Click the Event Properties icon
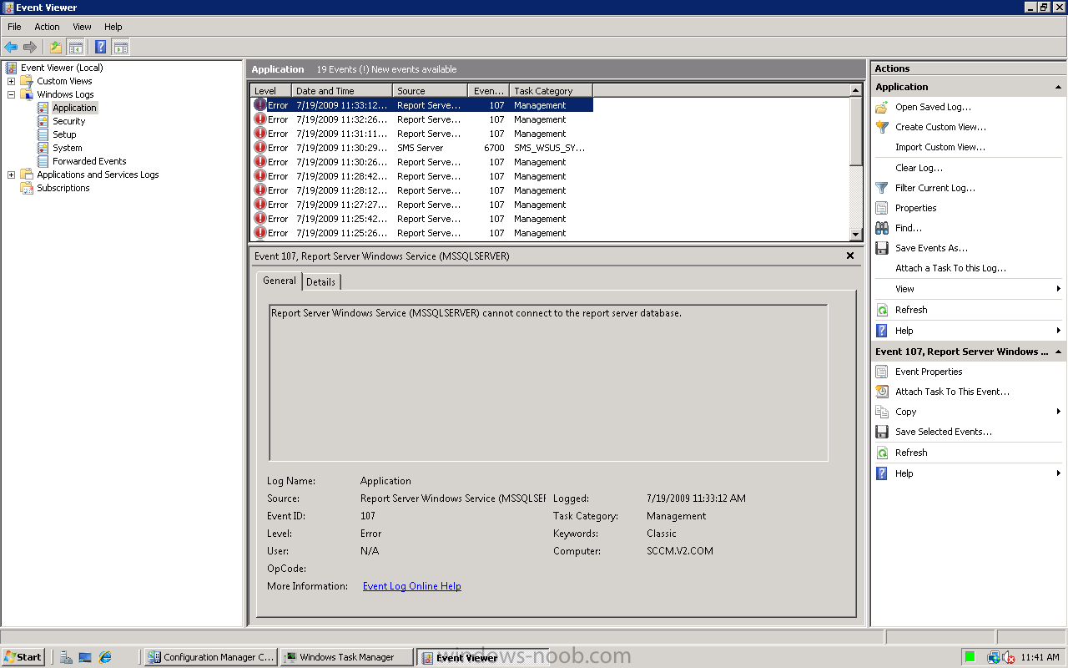Screen dimensions: 1068x668 click(882, 372)
